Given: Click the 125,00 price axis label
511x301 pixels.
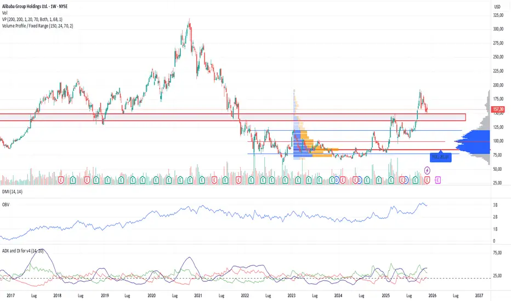Looking at the screenshot, I should pos(498,127).
